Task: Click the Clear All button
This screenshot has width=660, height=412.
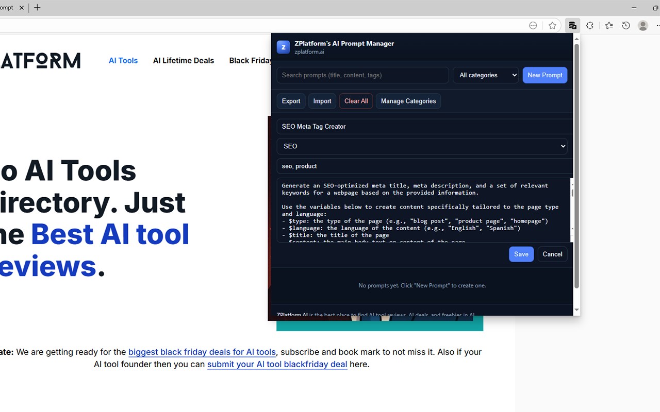Action: 356,101
